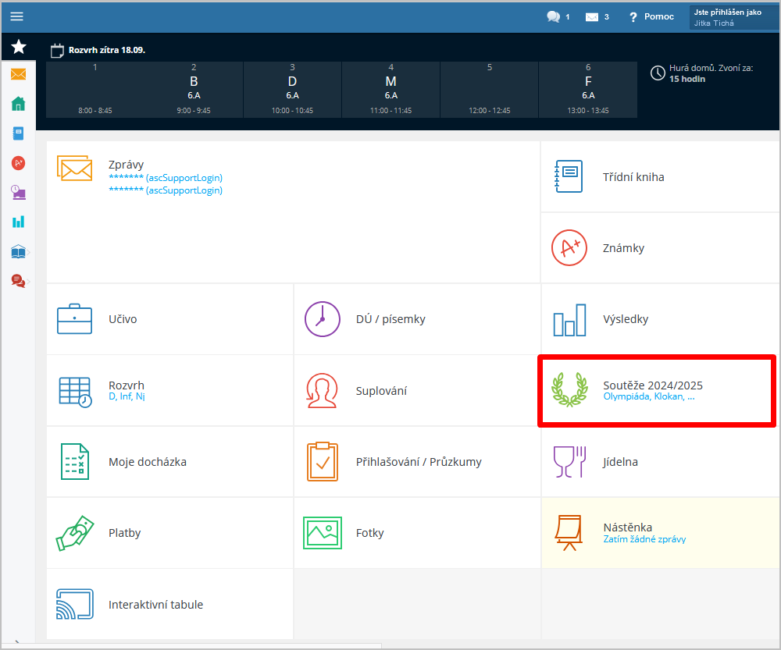This screenshot has width=781, height=650.
Task: Open the Soutěže 2024/2025 title
Action: pos(652,385)
